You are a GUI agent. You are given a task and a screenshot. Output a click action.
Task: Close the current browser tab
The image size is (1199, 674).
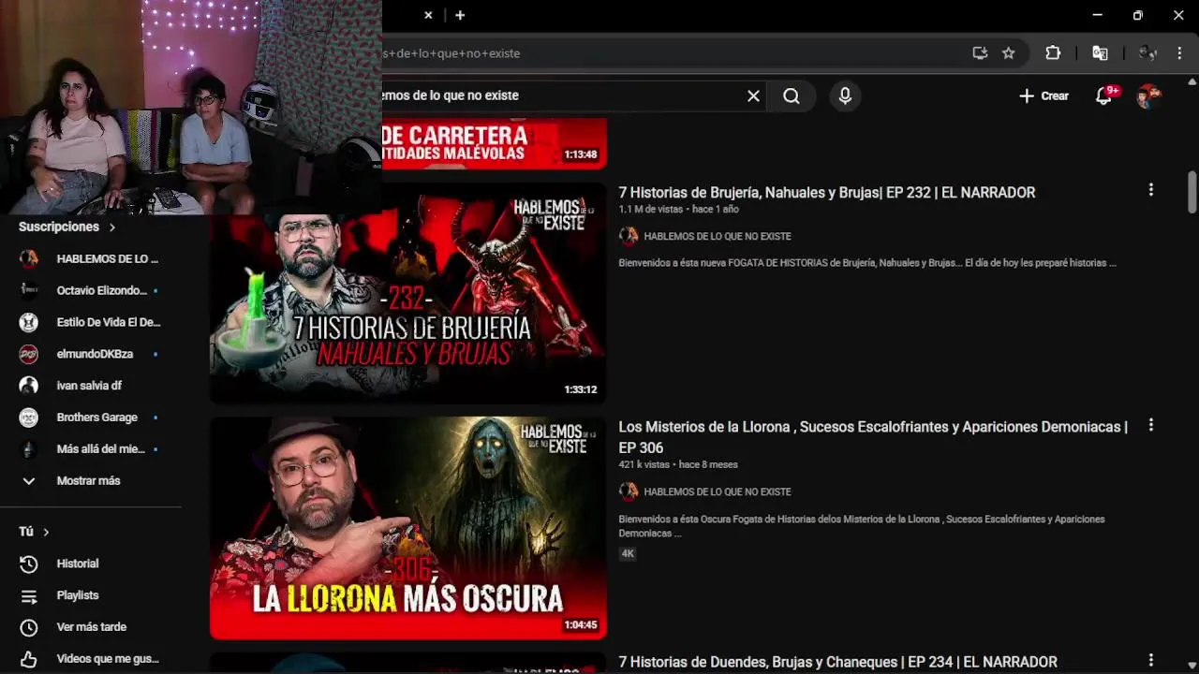(x=428, y=15)
